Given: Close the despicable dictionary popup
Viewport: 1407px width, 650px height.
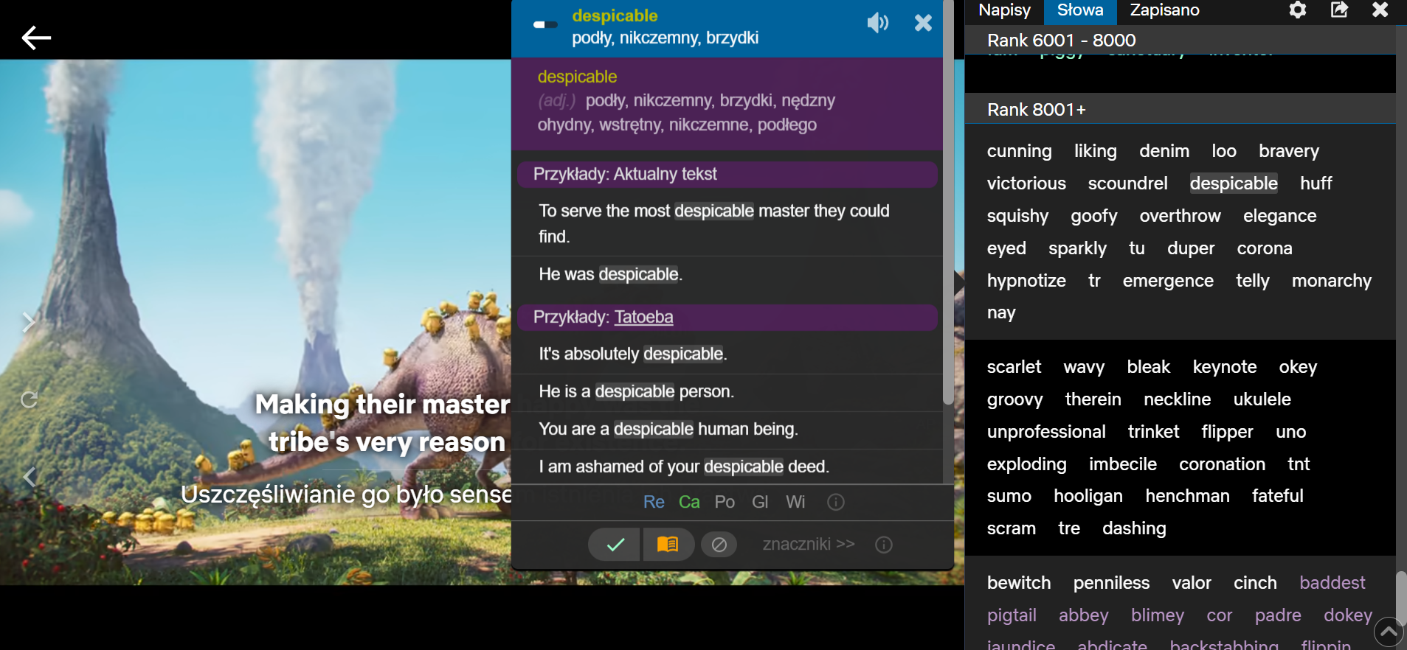Looking at the screenshot, I should click(923, 24).
